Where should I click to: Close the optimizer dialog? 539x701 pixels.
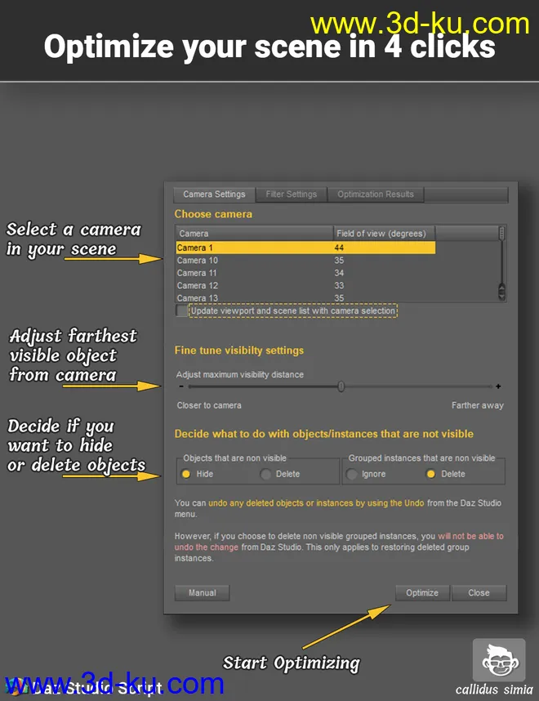click(x=479, y=593)
